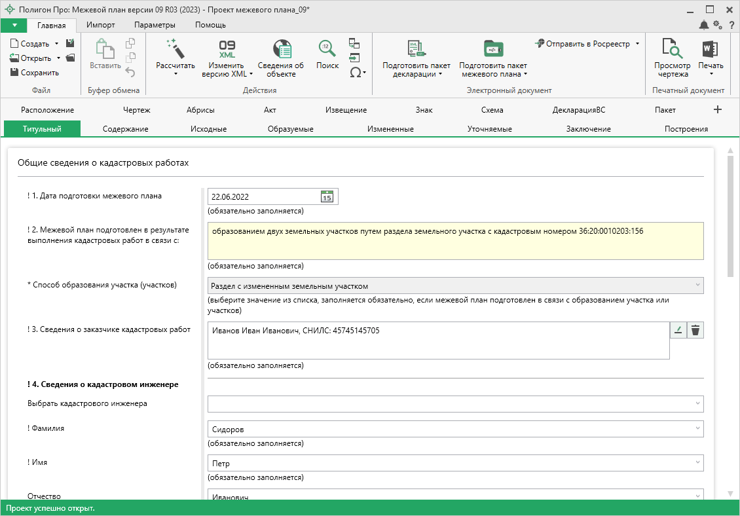
Task: Open Сведения об объекте tool
Action: point(281,49)
